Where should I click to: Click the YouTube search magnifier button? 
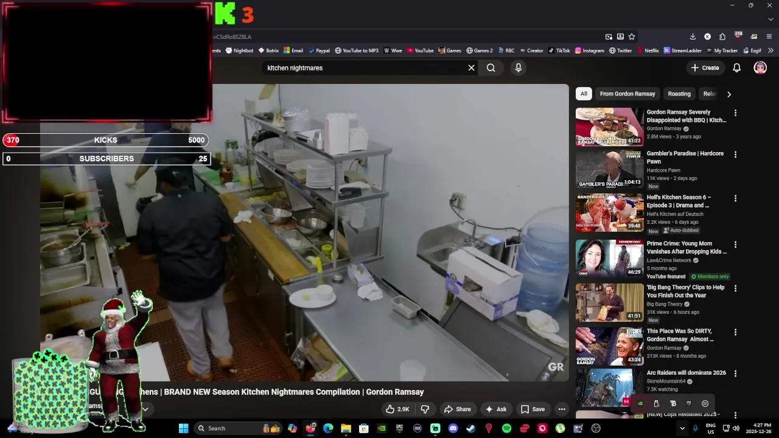[x=491, y=68]
